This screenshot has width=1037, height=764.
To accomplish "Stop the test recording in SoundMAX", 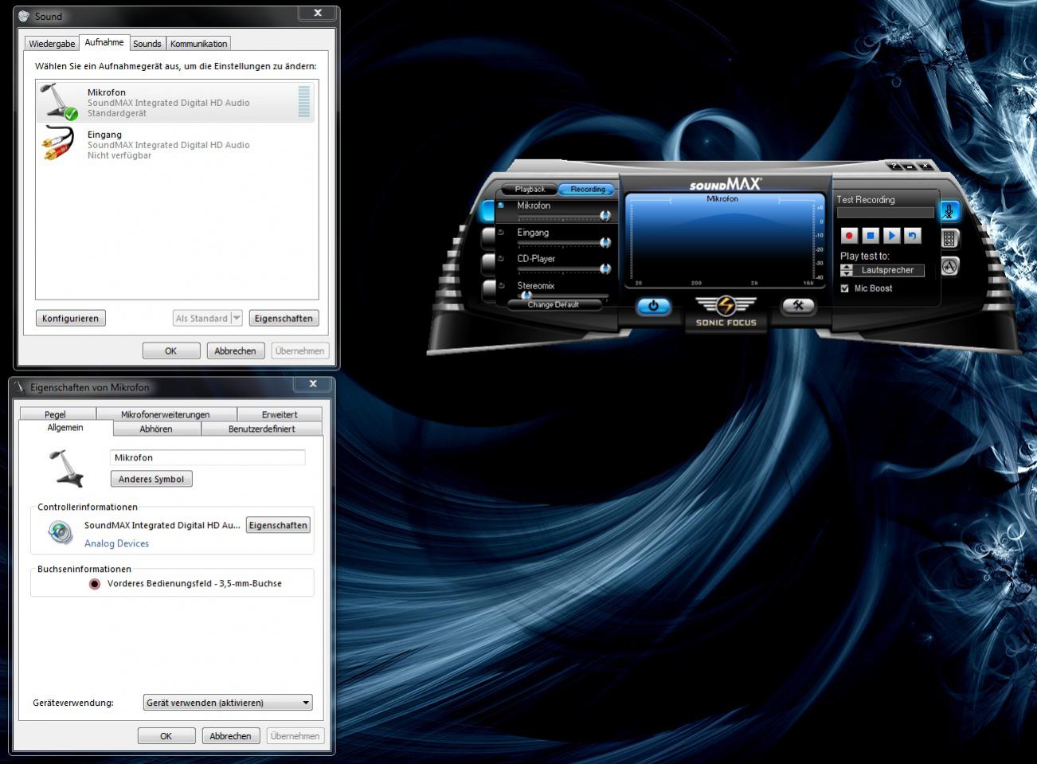I will pos(871,236).
